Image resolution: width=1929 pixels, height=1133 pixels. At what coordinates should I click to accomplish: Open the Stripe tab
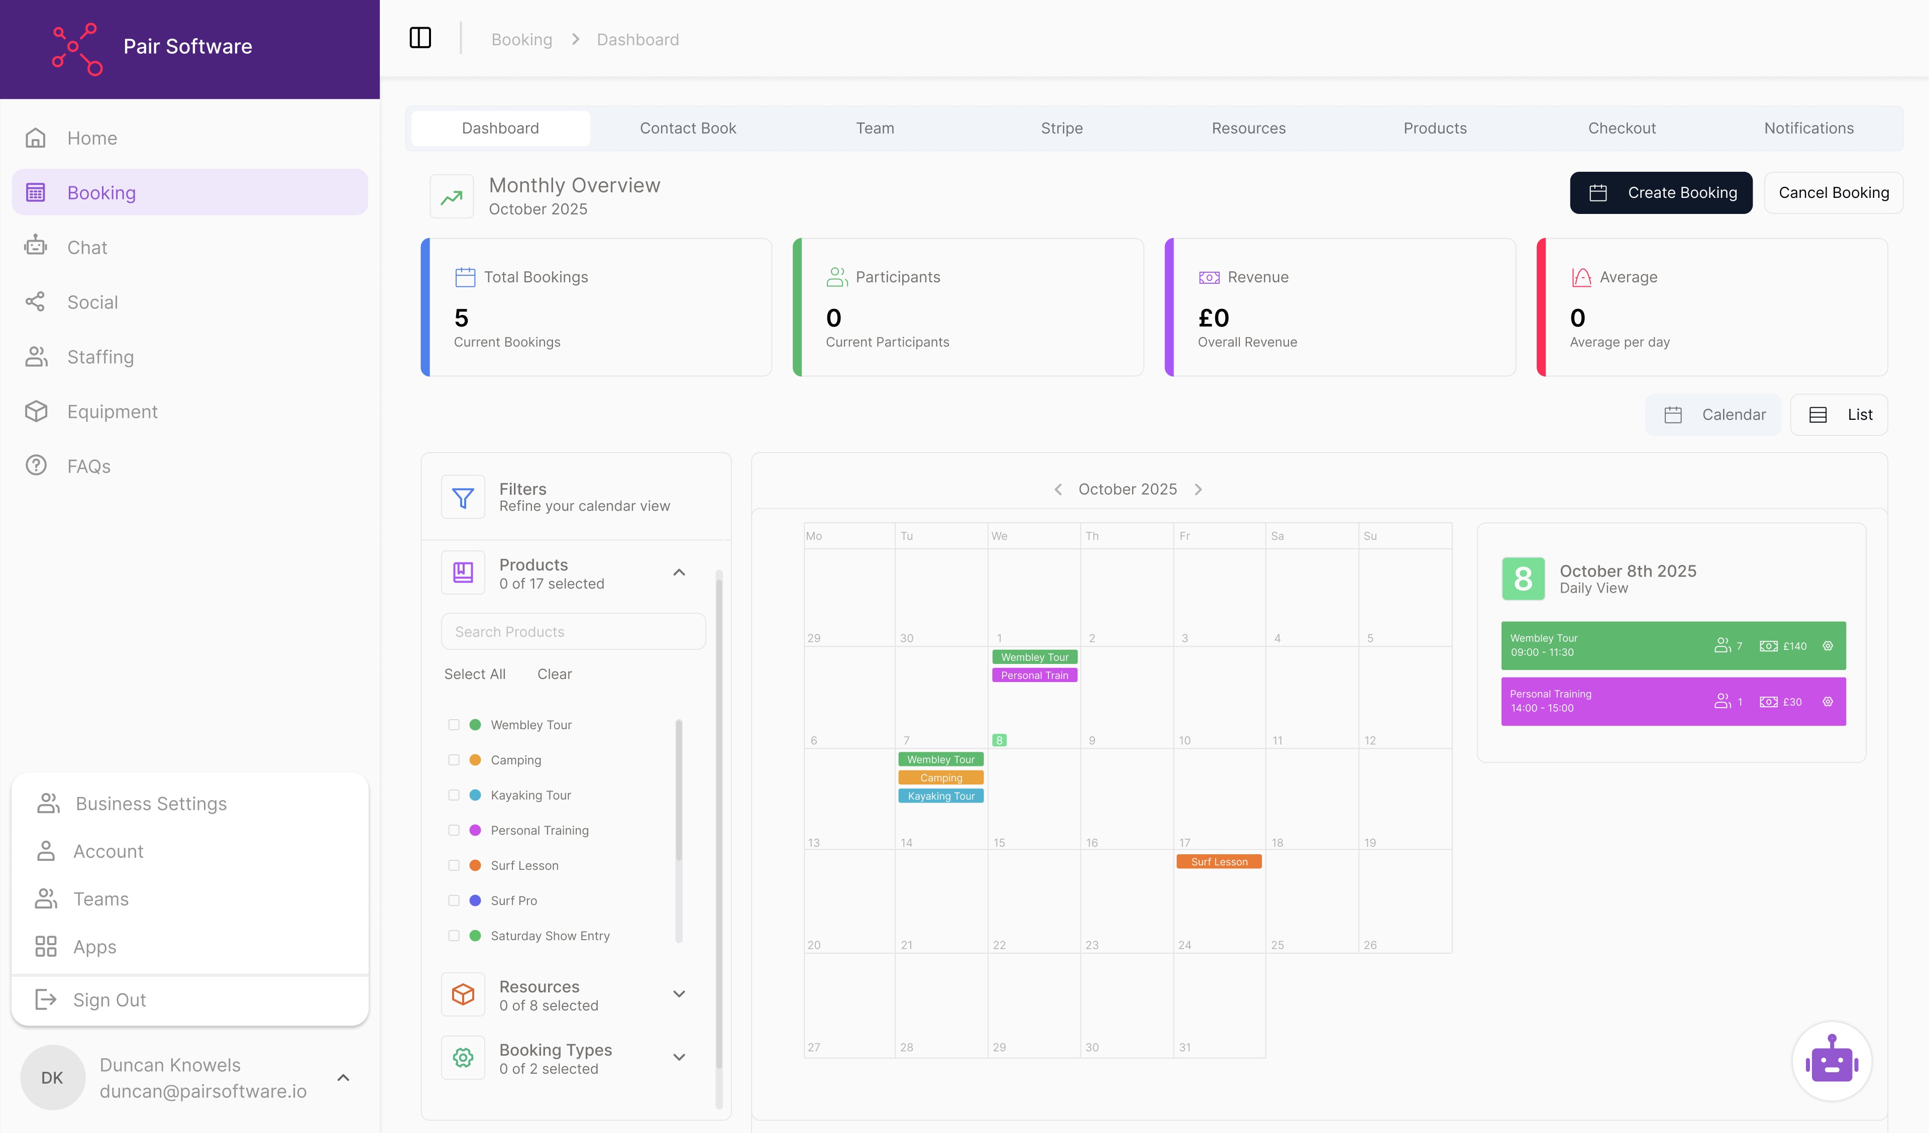coord(1061,128)
